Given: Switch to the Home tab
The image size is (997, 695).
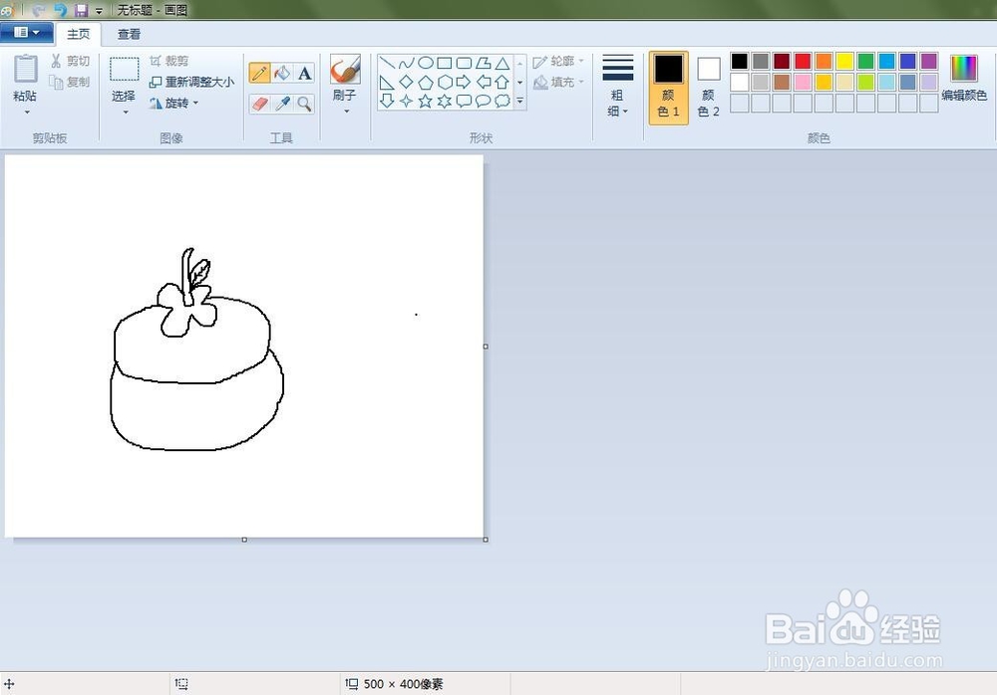Looking at the screenshot, I should [78, 34].
